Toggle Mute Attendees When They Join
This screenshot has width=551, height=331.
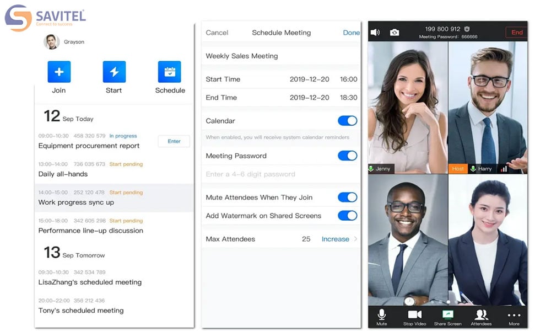[347, 197]
